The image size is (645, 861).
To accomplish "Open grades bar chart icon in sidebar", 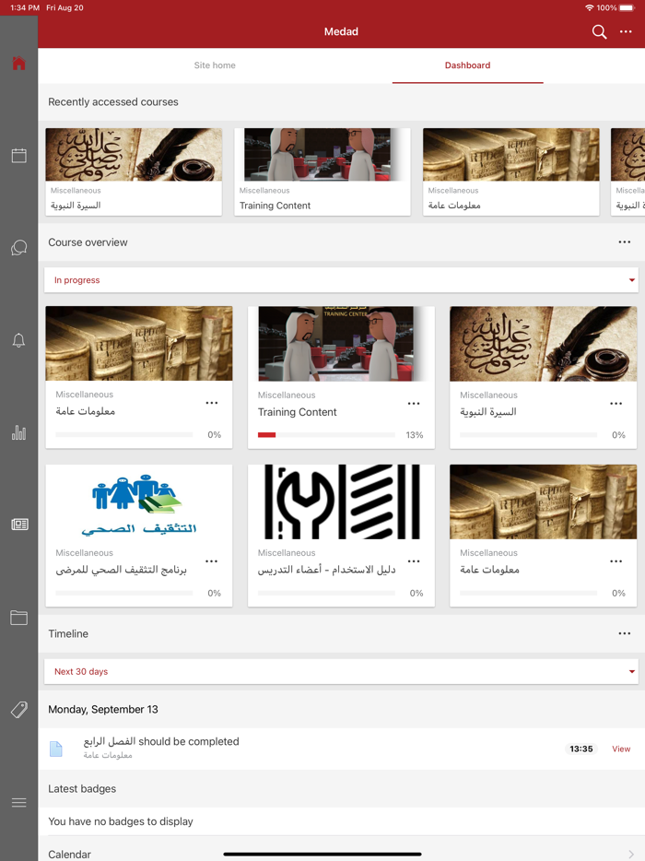I will [x=18, y=432].
